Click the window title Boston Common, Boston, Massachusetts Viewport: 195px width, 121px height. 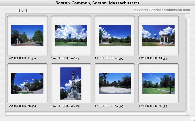point(97,3)
